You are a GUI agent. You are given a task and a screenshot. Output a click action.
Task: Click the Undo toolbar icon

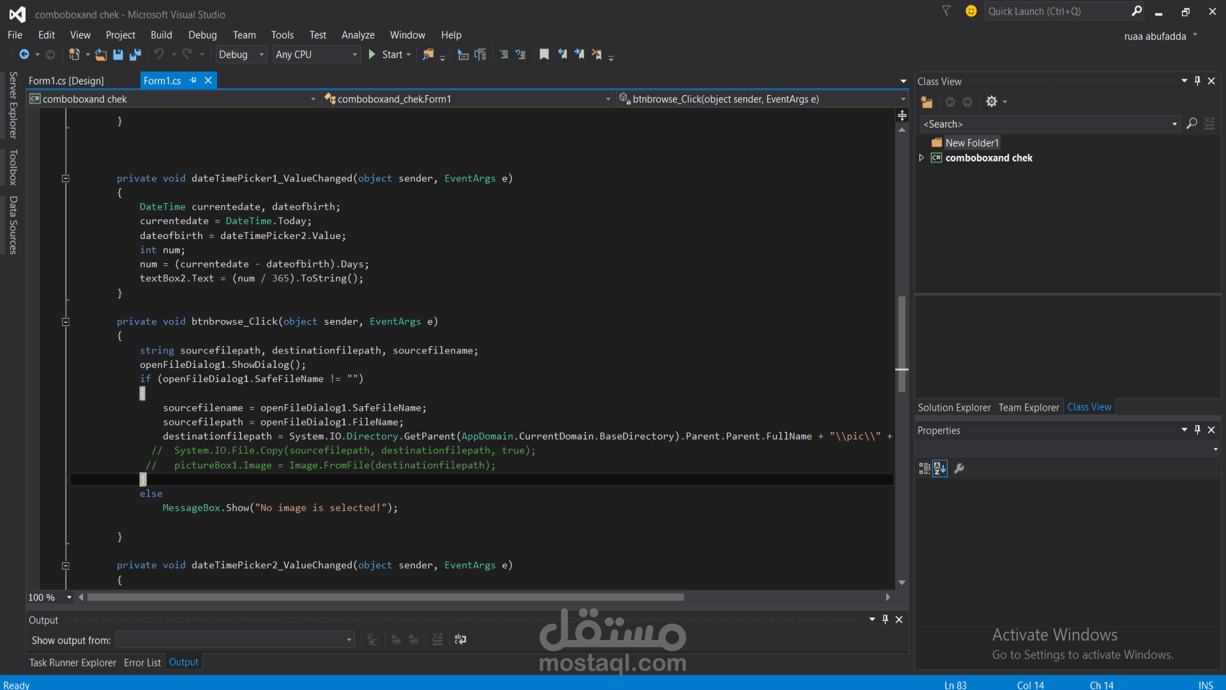point(159,55)
